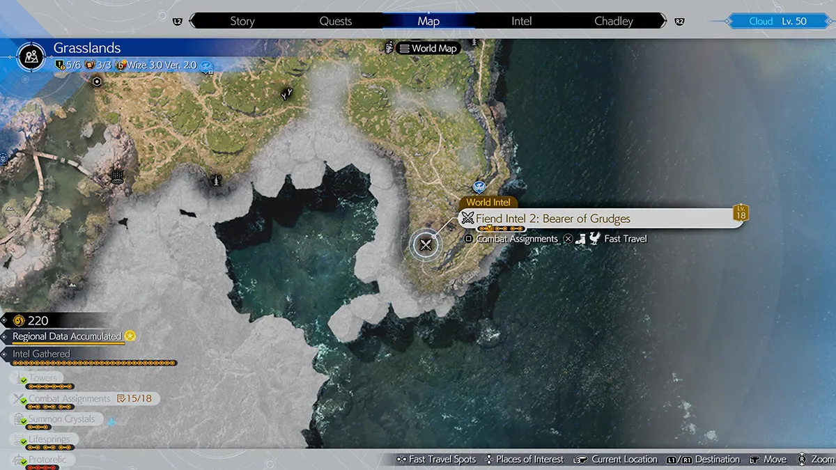Expand Regional Data Accumulated entry
836x470 pixels.
click(68, 336)
